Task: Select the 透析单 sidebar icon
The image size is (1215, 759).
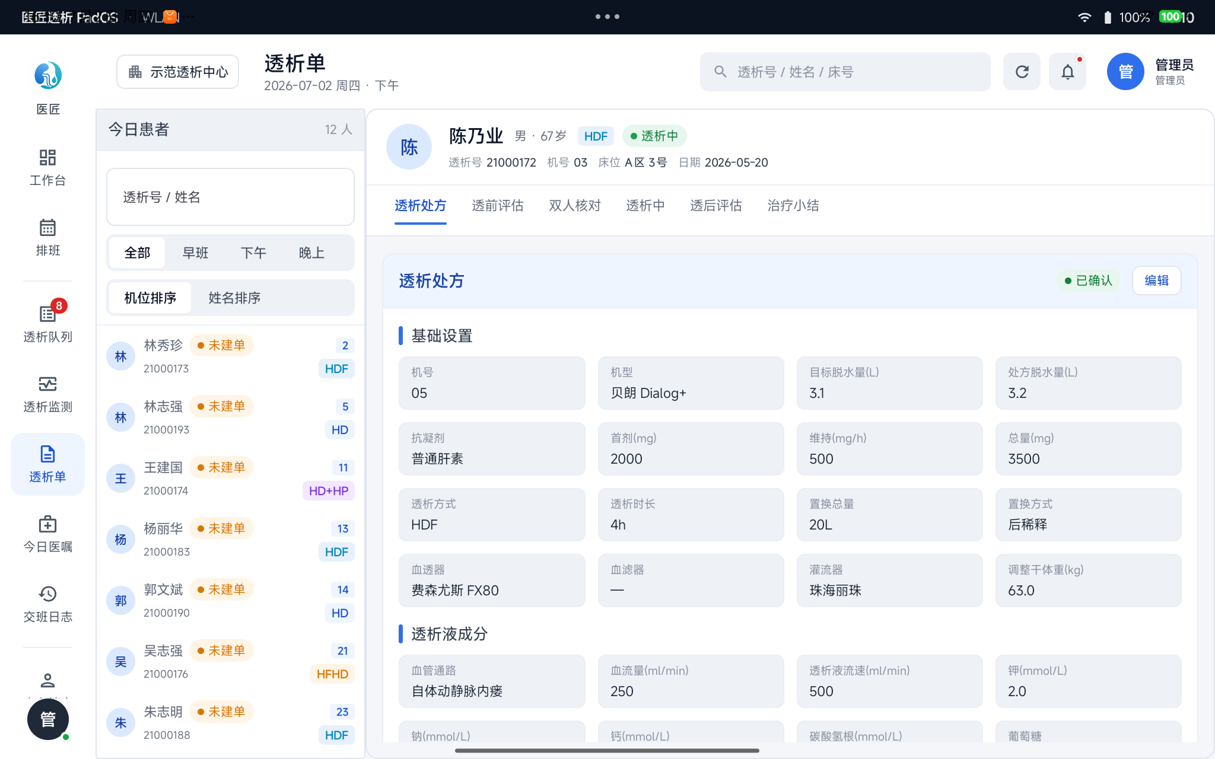Action: (x=47, y=454)
